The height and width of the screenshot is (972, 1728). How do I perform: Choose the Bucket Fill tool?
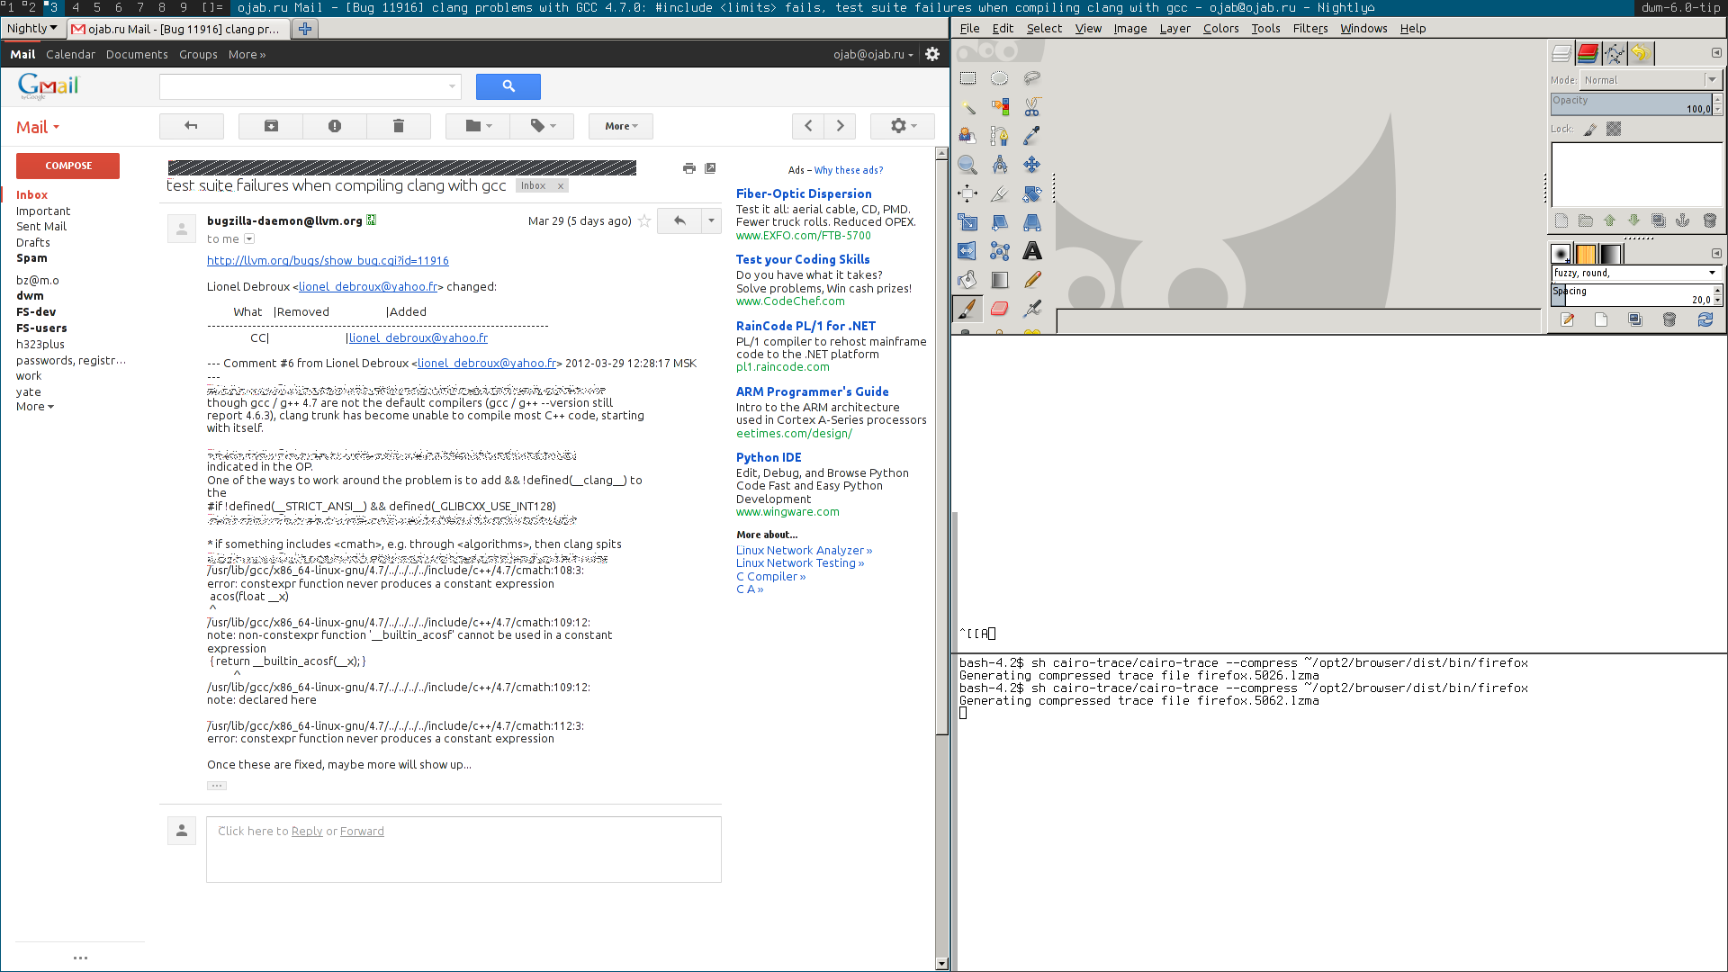click(967, 280)
